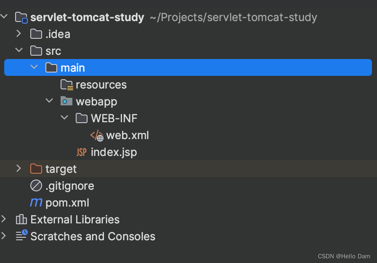377x263 pixels.
Task: Click the JSP icon beside index.jsp
Action: coord(82,152)
